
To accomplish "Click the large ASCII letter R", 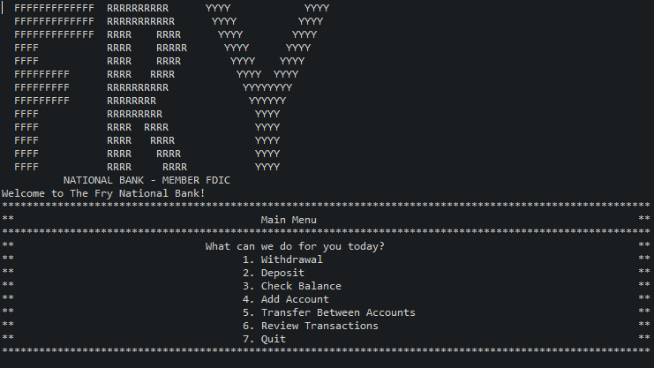I will tap(147, 87).
